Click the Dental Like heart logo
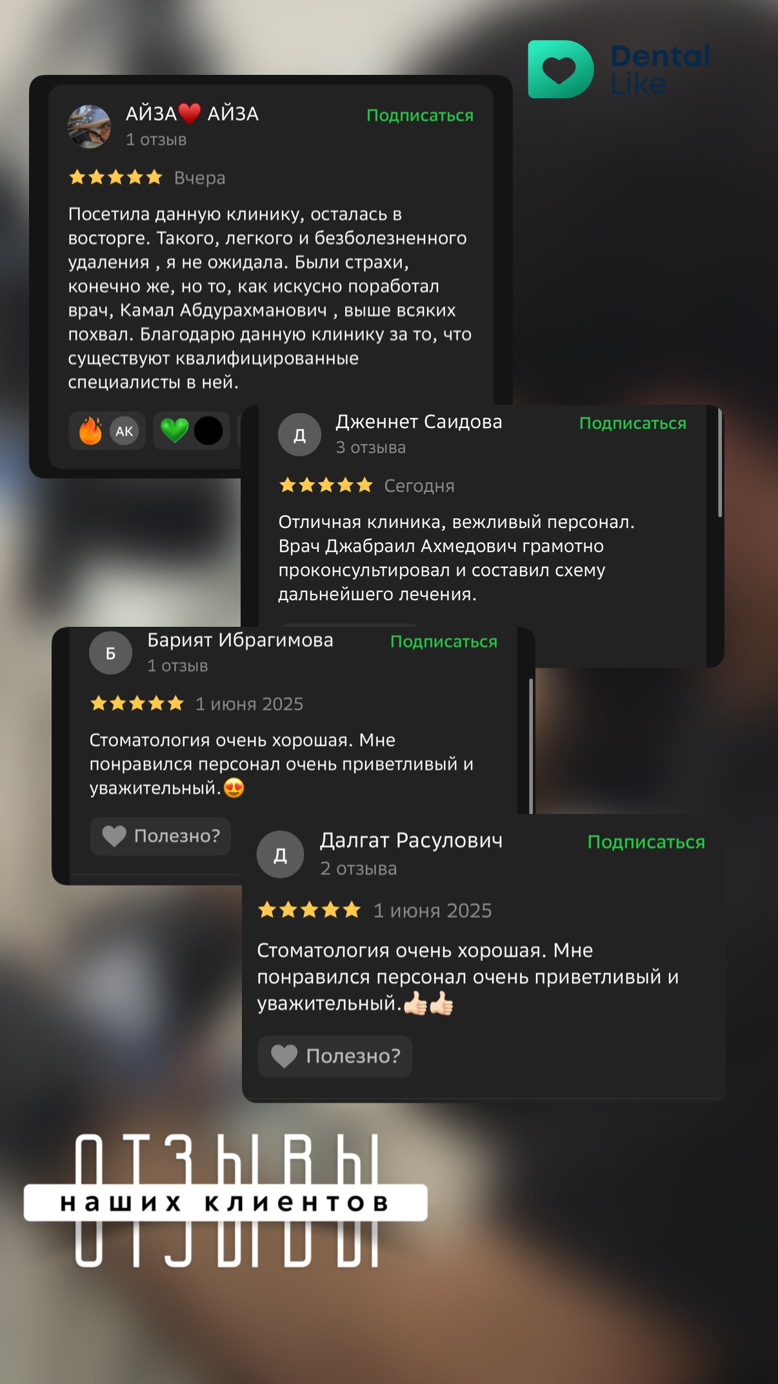 (x=561, y=69)
